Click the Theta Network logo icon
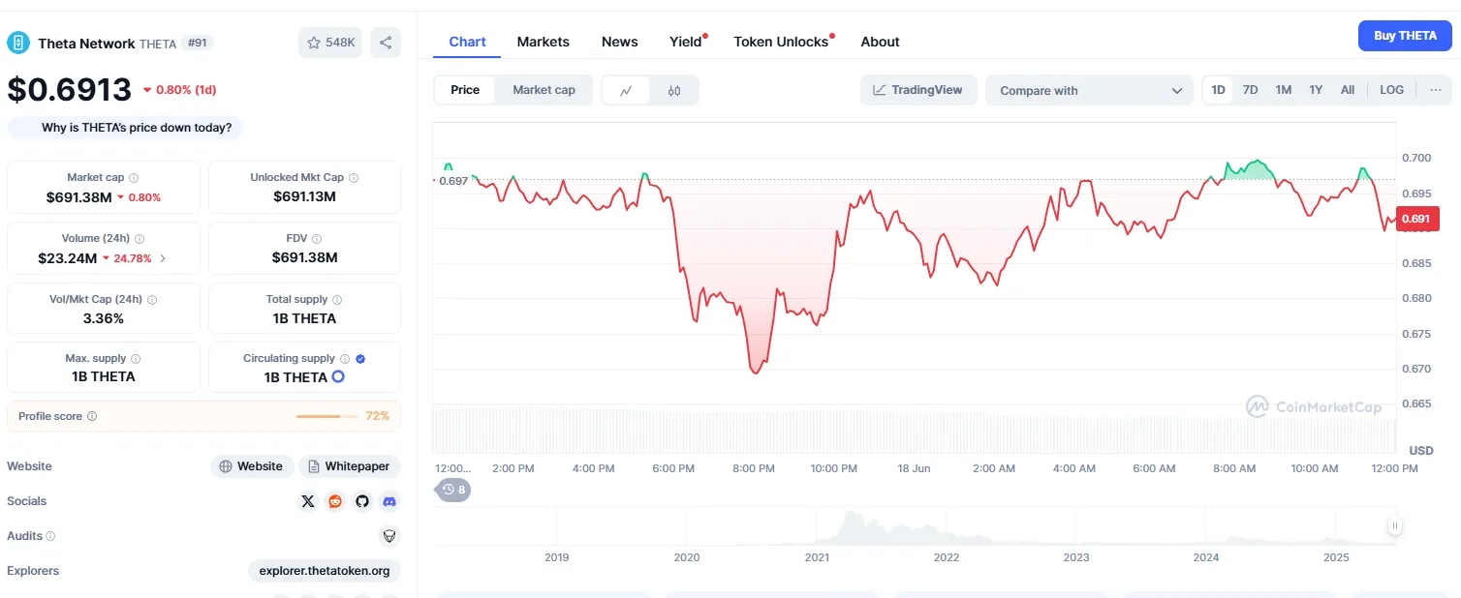This screenshot has width=1461, height=598. [x=18, y=43]
